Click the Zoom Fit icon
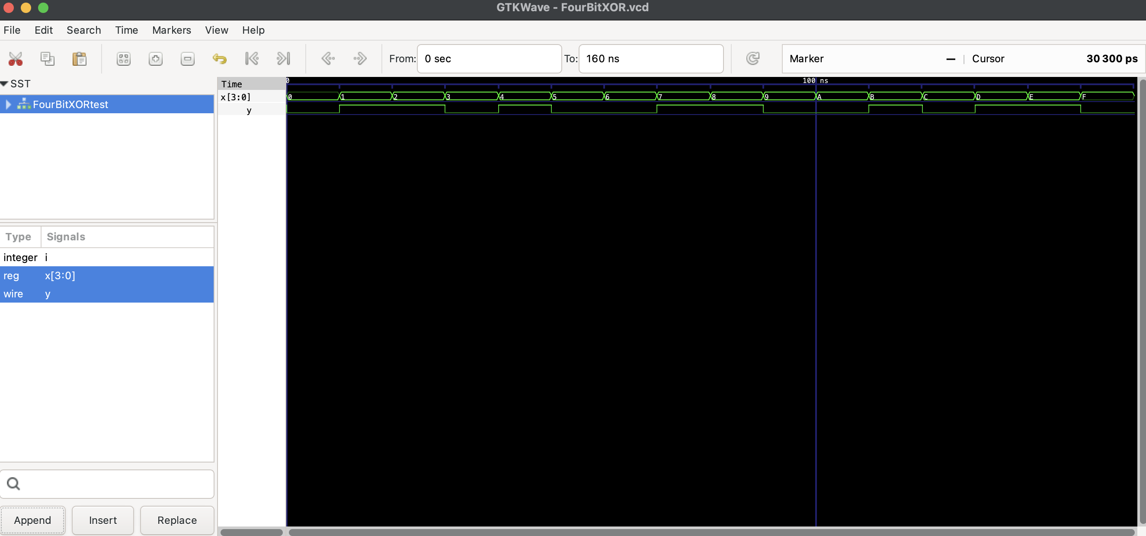This screenshot has height=536, width=1146. (123, 58)
